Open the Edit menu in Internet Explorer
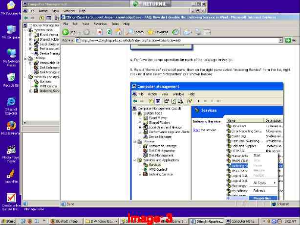This screenshot has width=300, height=225. click(x=75, y=24)
